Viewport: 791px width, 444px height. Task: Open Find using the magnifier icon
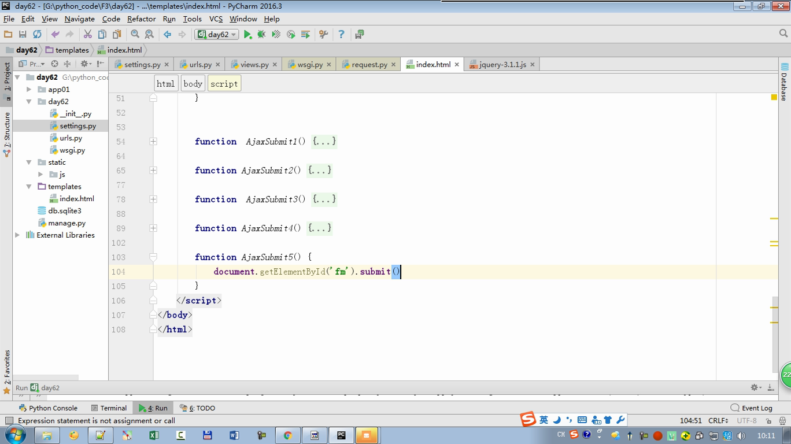pyautogui.click(x=135, y=35)
